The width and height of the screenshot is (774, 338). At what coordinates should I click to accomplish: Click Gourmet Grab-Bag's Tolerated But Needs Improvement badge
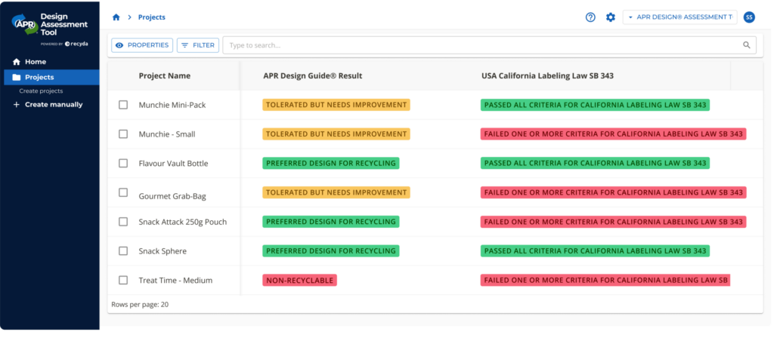[x=336, y=192]
